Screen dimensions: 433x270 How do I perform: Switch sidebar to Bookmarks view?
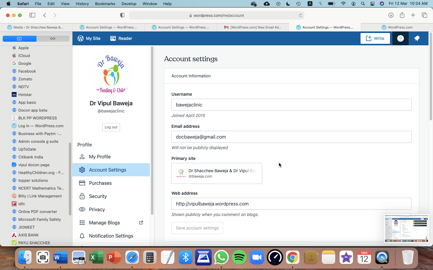(x=20, y=39)
